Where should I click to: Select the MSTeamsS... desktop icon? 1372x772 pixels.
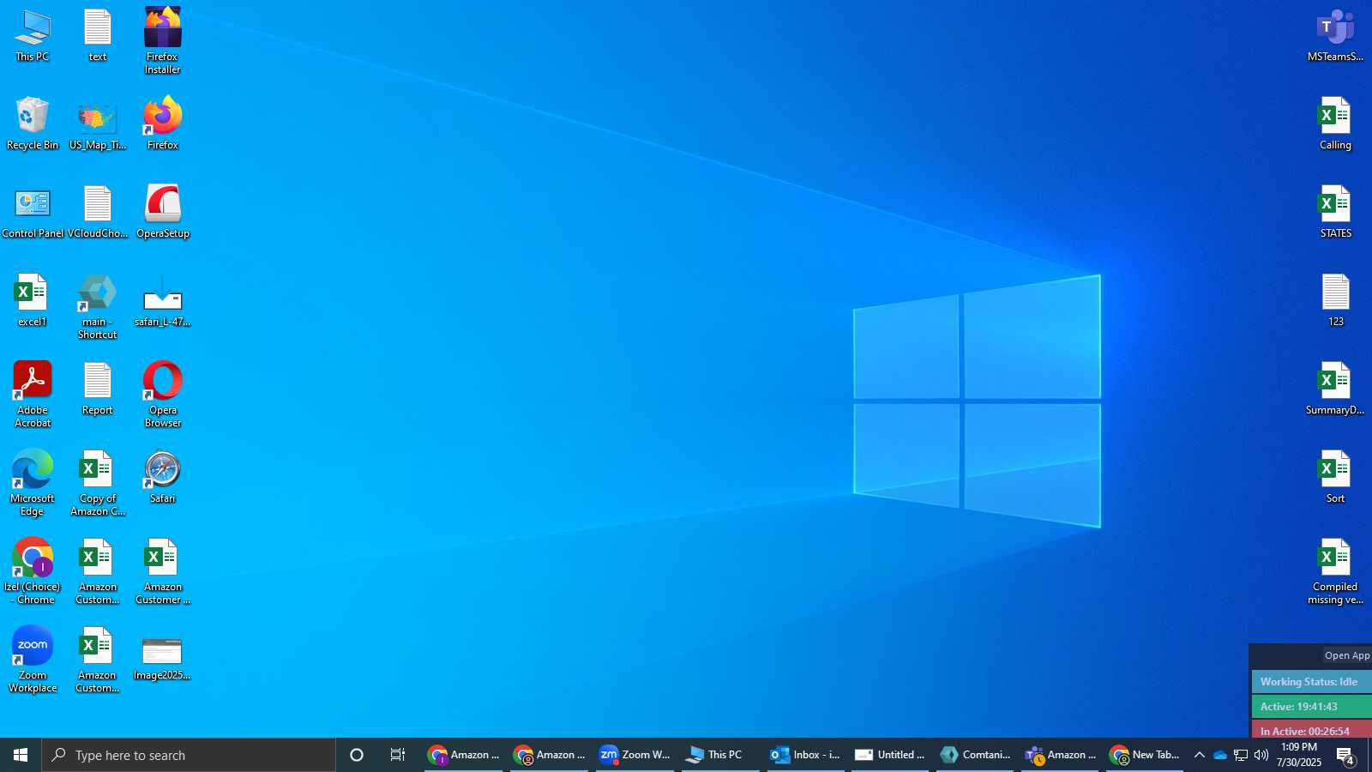(1336, 37)
